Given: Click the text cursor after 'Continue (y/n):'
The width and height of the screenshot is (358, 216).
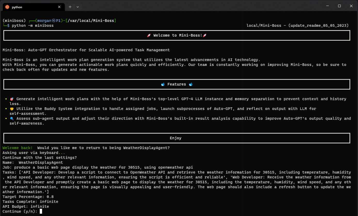Looking at the screenshot, I should pyautogui.click(x=41, y=211).
